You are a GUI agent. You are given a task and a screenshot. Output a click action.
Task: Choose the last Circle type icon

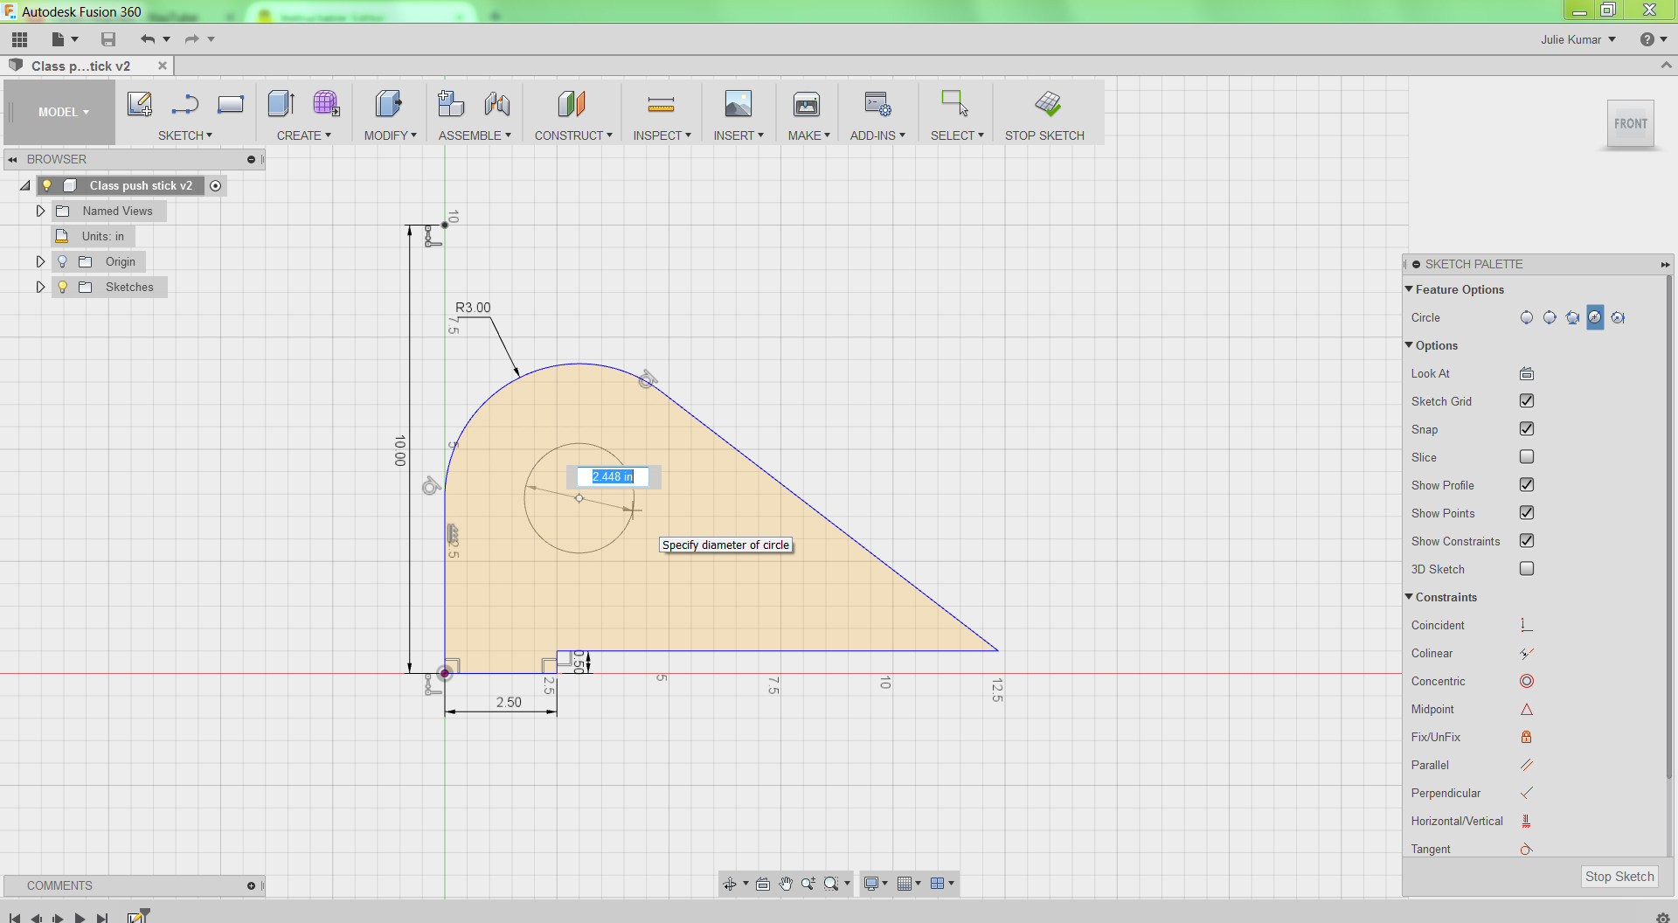click(1618, 317)
